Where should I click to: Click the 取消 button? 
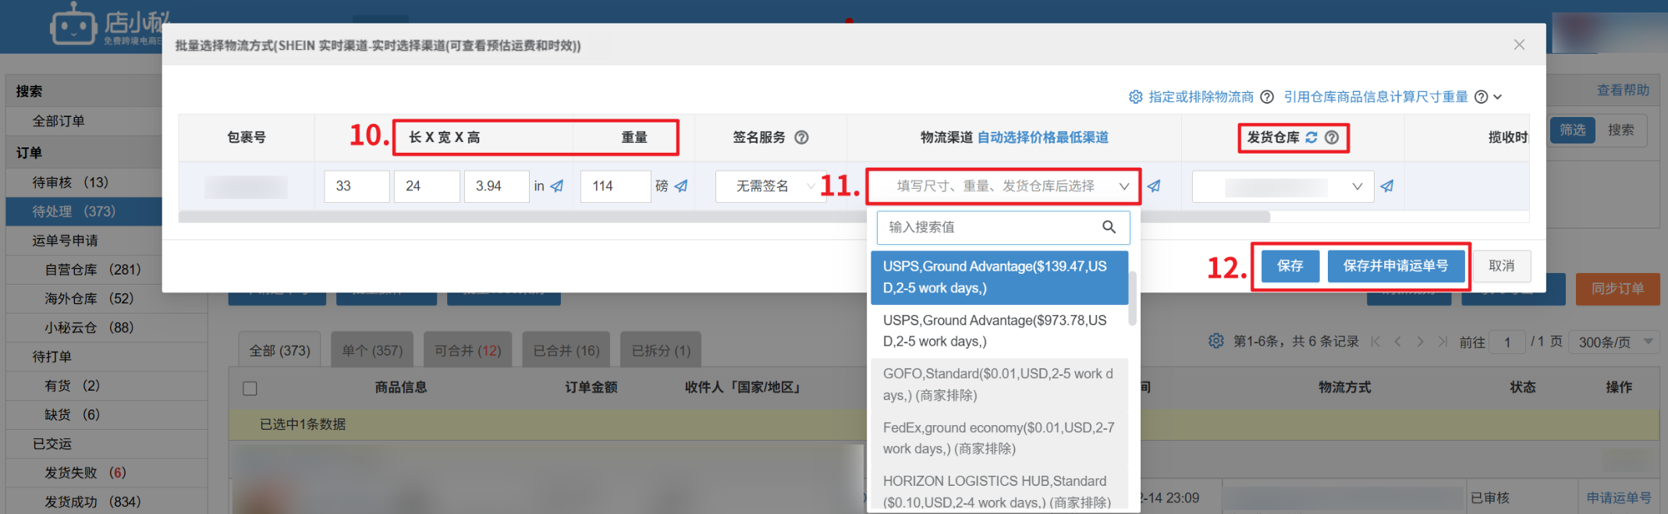tap(1501, 266)
